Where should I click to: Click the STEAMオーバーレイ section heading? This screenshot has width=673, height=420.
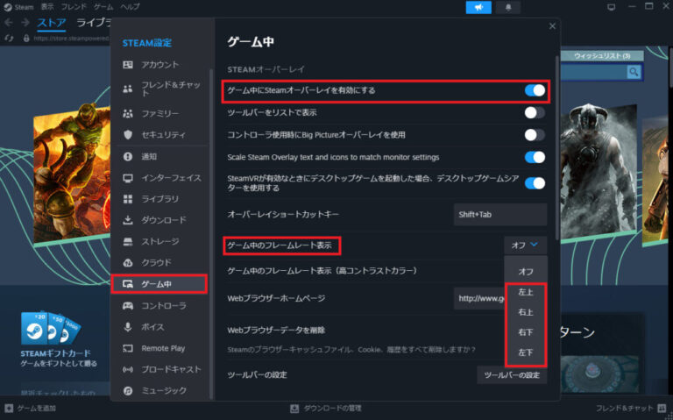click(x=266, y=69)
